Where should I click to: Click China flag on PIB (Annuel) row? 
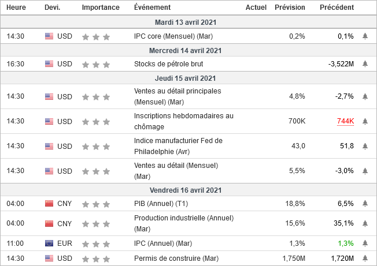click(49, 204)
